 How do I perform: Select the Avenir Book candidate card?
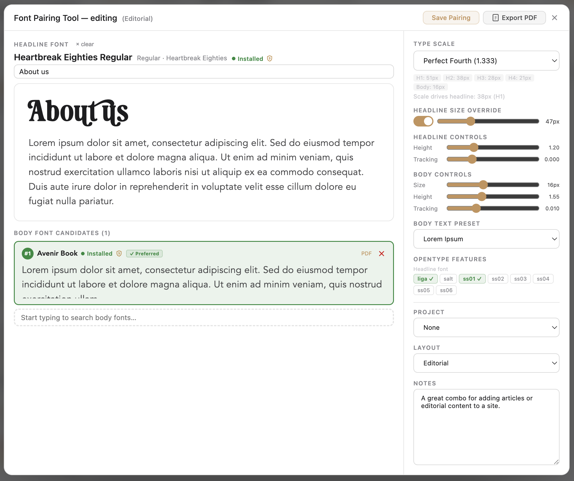[x=204, y=273]
